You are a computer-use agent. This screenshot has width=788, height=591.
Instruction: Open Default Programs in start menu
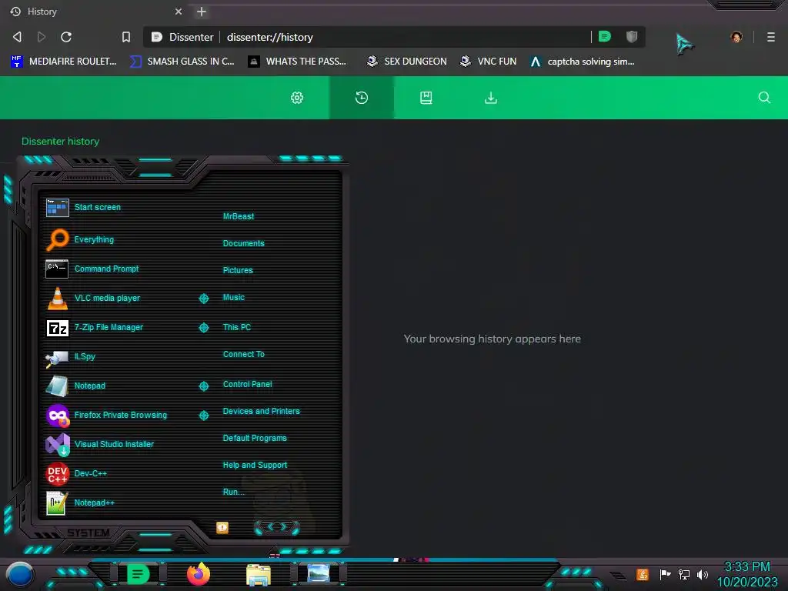[255, 438]
